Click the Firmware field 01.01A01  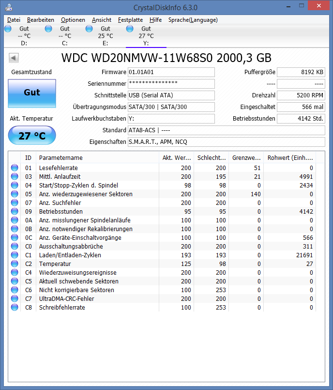[171, 72]
